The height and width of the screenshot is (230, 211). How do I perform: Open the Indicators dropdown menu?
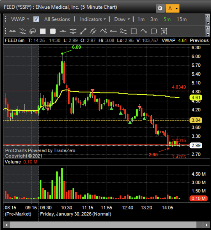(x=93, y=19)
